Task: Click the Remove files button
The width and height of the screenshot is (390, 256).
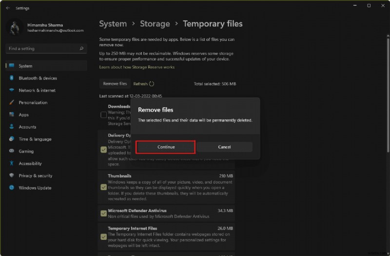Action: point(115,84)
